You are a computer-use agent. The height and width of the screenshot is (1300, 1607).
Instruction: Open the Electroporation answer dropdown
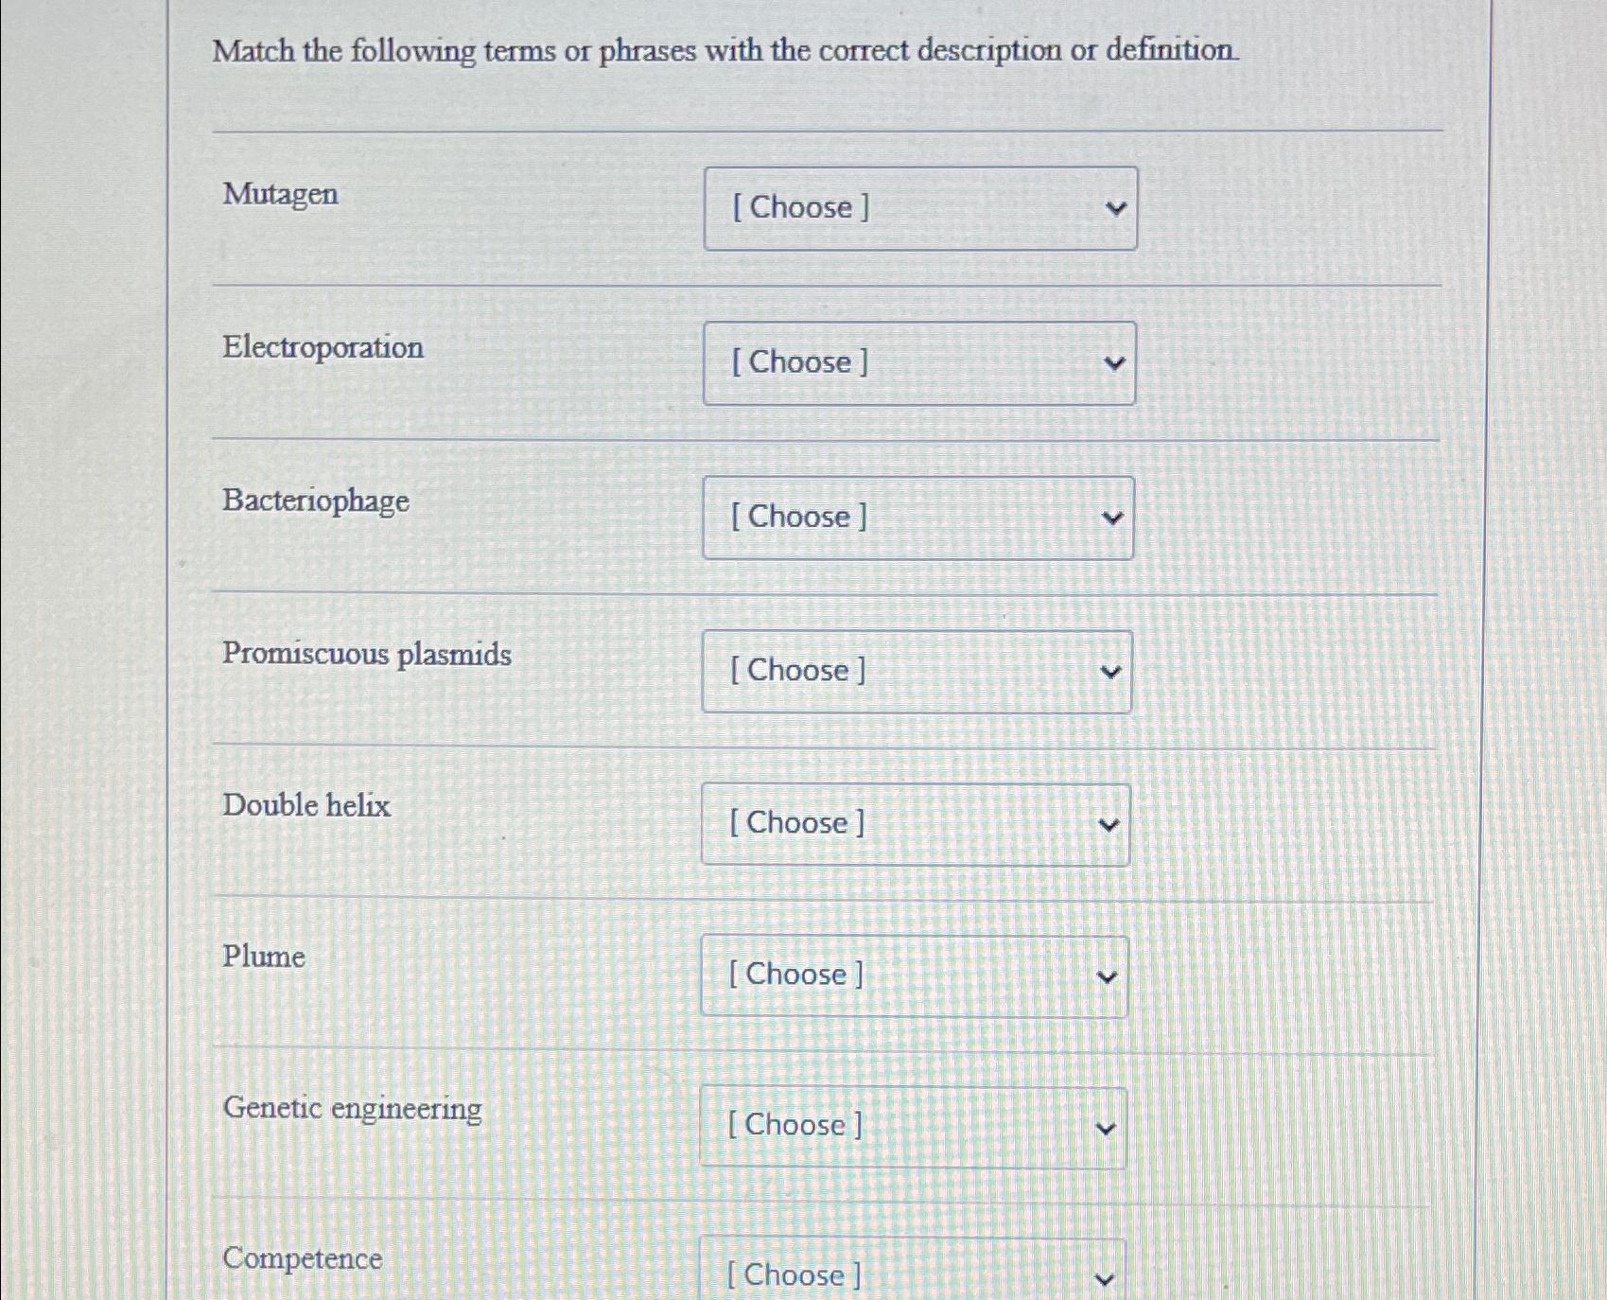click(x=918, y=363)
